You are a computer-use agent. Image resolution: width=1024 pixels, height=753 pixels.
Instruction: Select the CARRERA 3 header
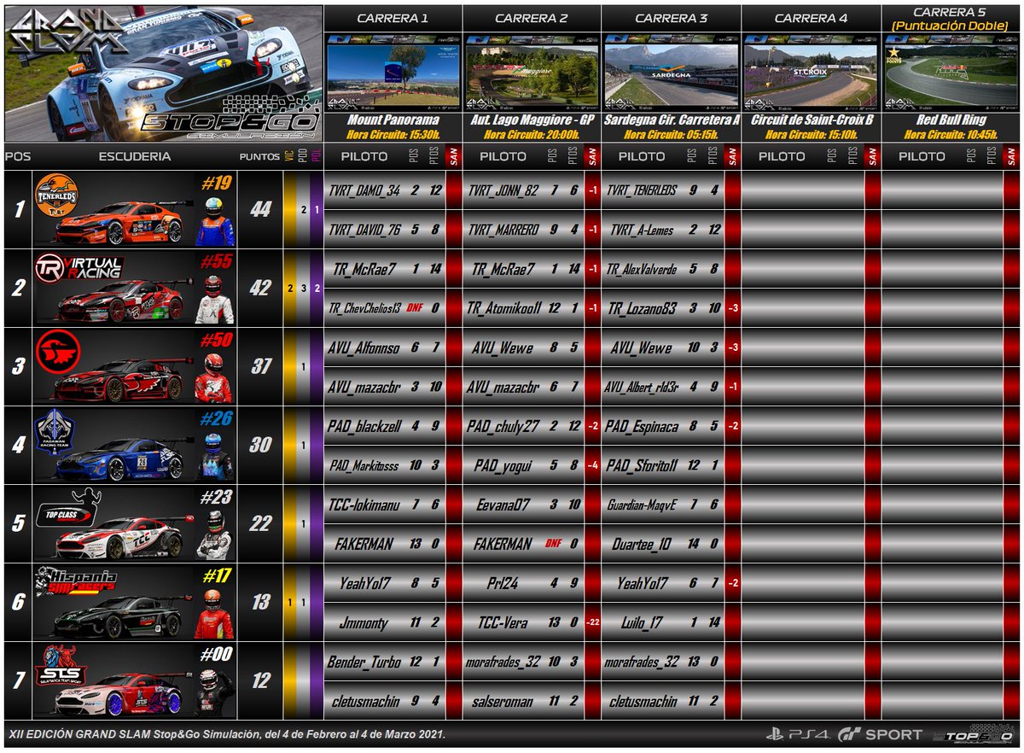672,18
